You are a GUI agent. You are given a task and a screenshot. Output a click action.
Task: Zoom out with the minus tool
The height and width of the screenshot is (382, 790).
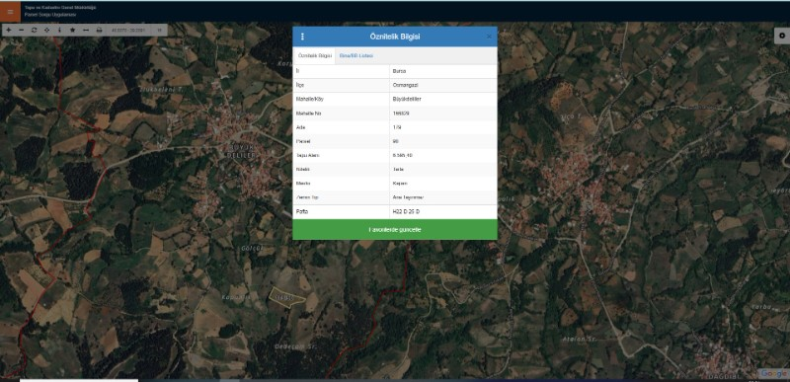(x=21, y=31)
